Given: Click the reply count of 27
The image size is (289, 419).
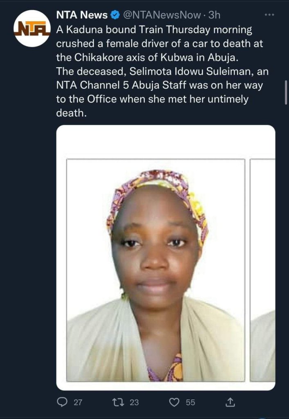Looking at the screenshot, I should click(x=78, y=403).
